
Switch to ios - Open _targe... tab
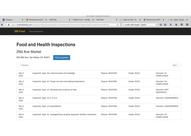177,20
